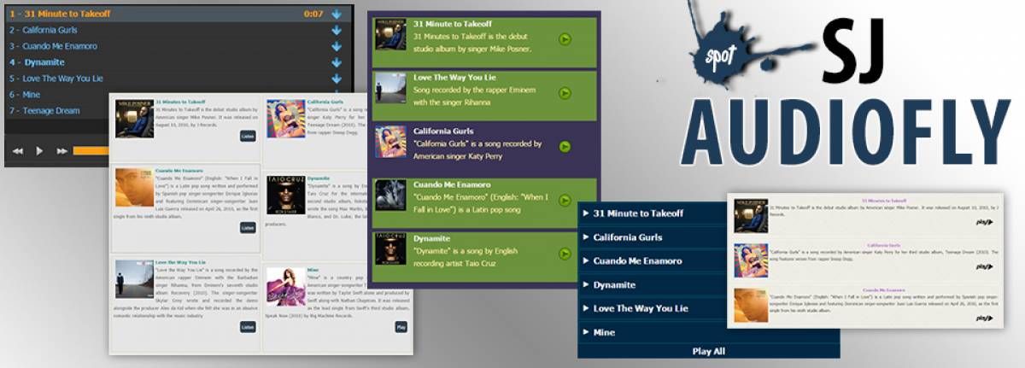Click green play button on Dynamite green row
Screen dimensions: 1025x368
565,254
